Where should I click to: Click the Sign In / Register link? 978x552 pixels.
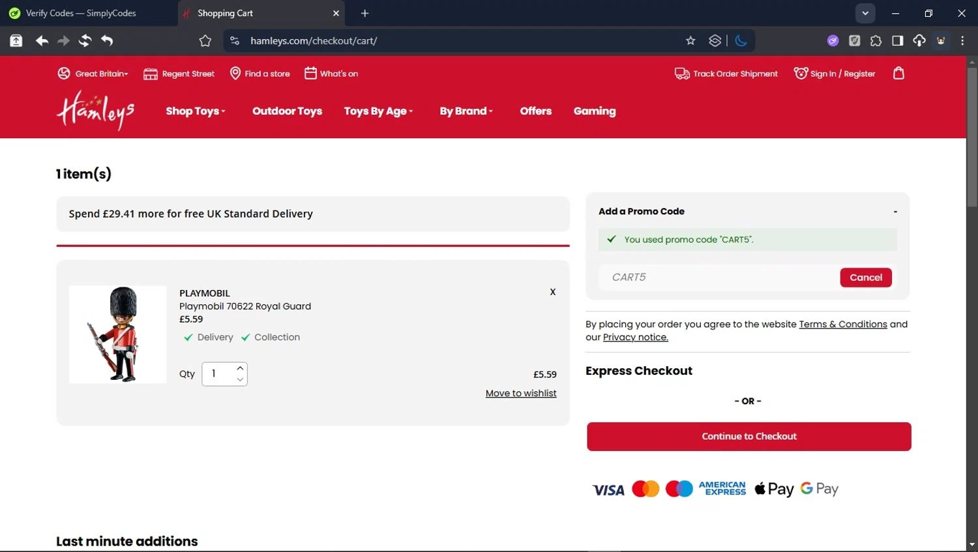point(842,74)
